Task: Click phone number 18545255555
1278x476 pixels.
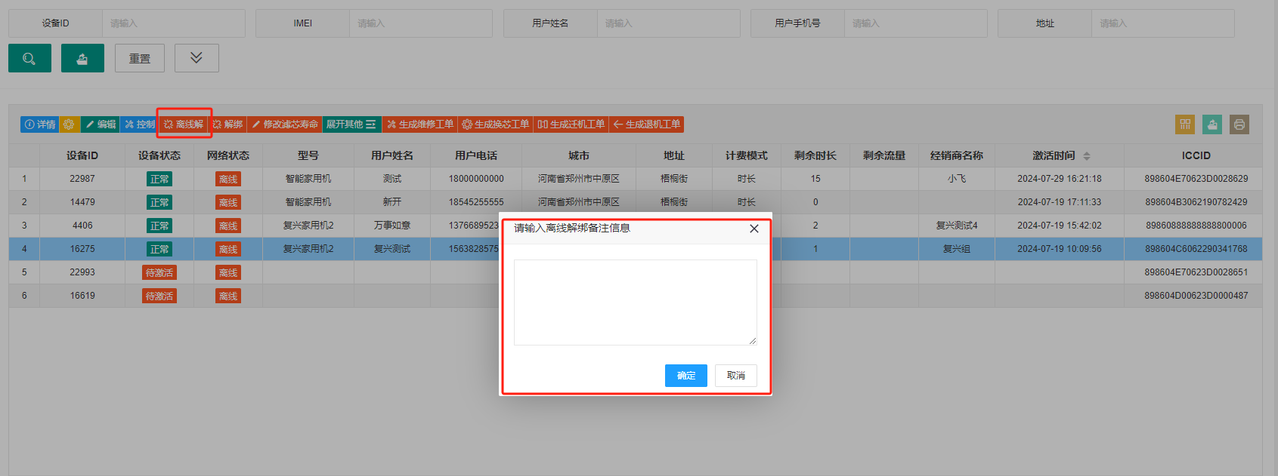Action: point(476,202)
